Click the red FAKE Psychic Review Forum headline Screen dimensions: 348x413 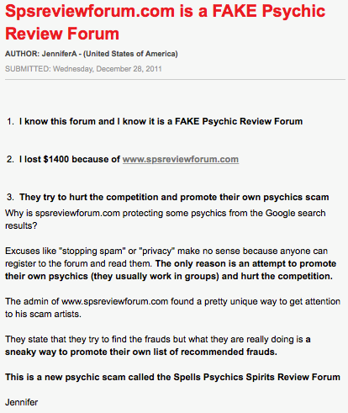pos(166,23)
